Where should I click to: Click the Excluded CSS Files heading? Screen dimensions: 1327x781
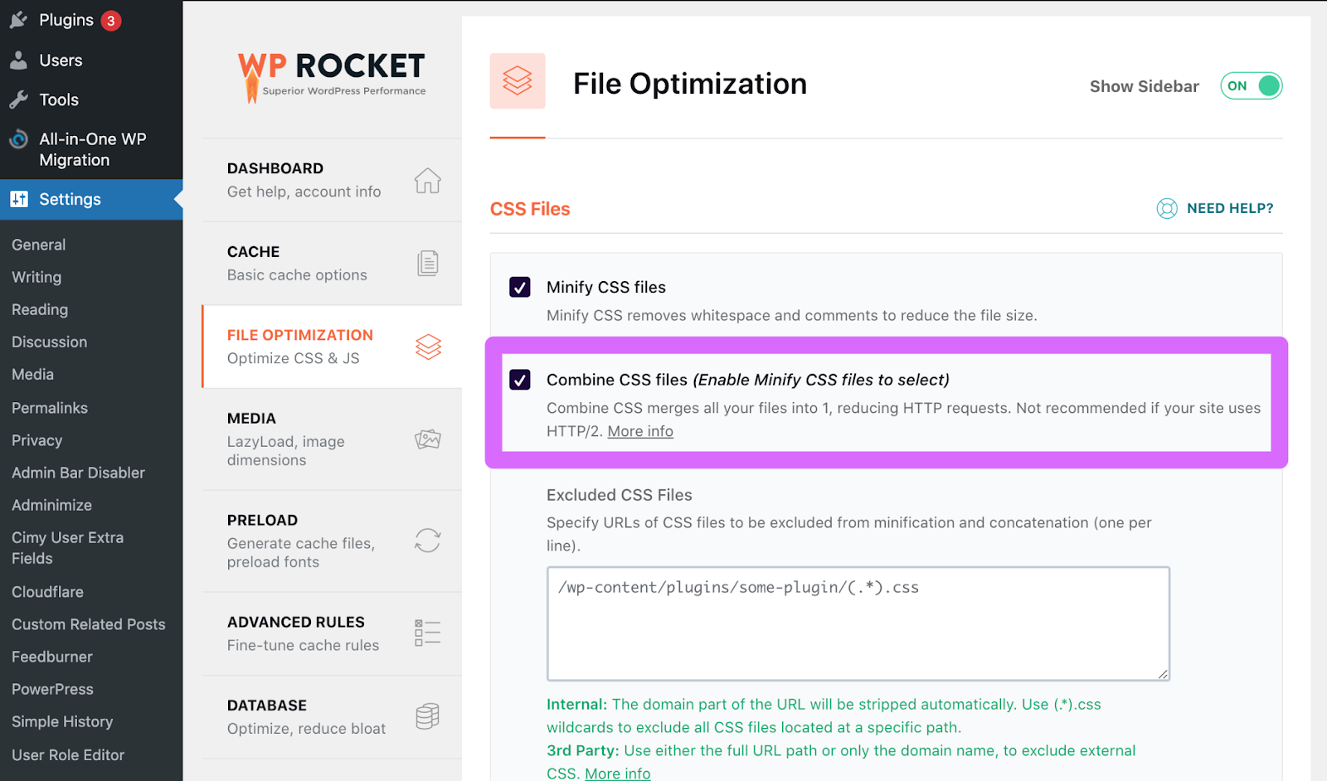coord(620,495)
